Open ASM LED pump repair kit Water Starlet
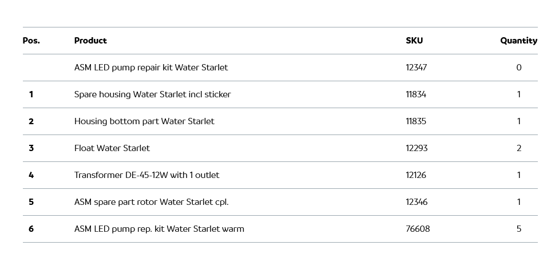Image resolution: width=559 pixels, height=277 pixels. (151, 68)
